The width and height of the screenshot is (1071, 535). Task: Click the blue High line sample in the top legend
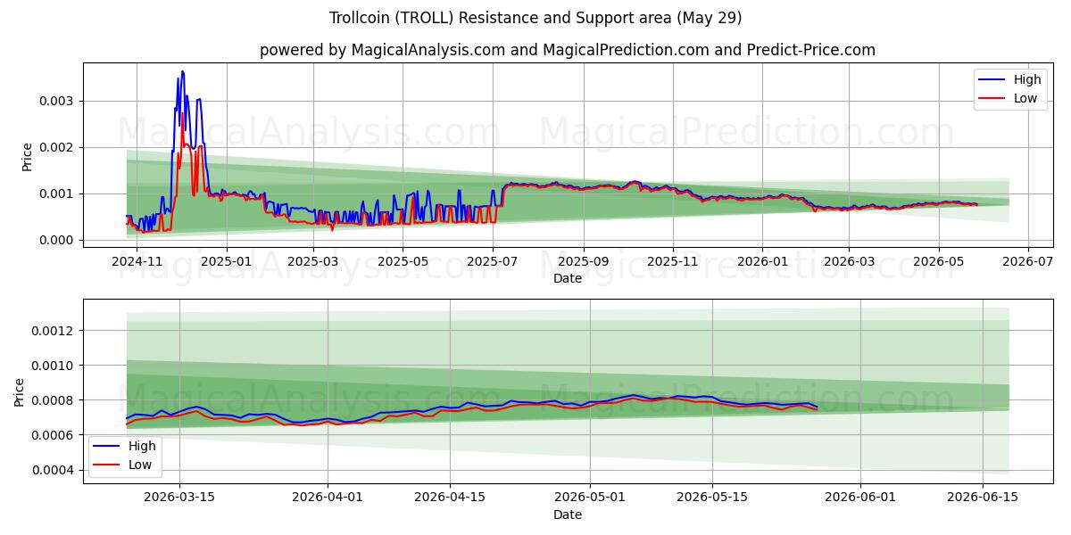(x=992, y=80)
